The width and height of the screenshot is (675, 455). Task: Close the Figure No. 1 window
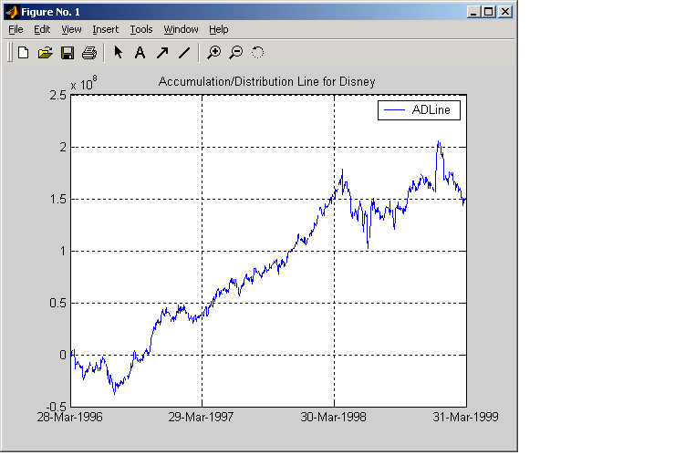(505, 12)
